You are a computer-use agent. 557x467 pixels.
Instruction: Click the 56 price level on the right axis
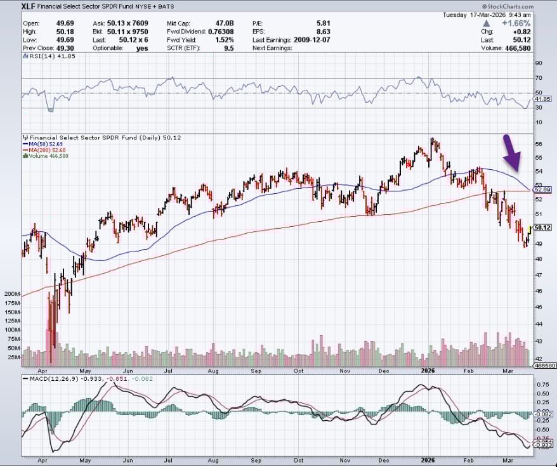539,144
